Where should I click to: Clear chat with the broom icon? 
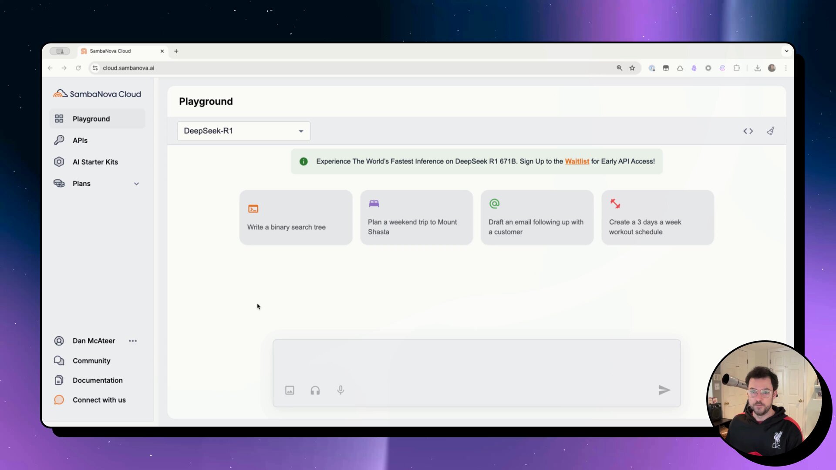tap(770, 131)
